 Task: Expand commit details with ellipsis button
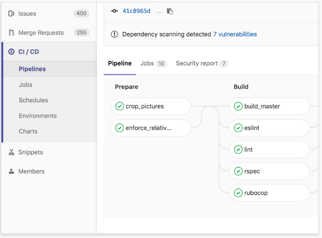point(159,12)
